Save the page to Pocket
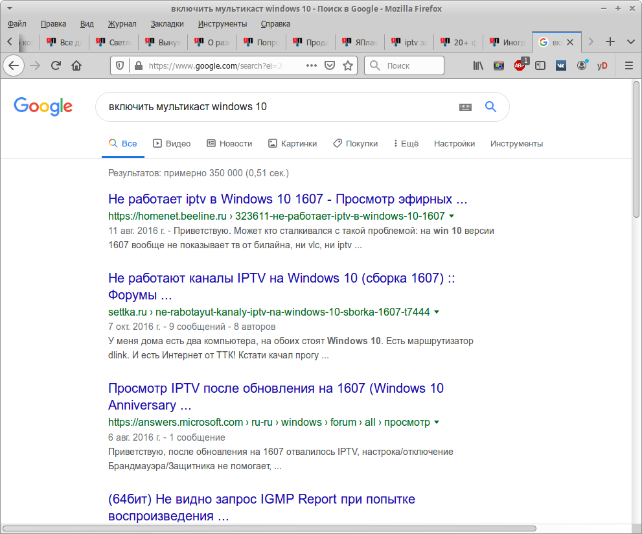Image resolution: width=642 pixels, height=534 pixels. coord(330,65)
